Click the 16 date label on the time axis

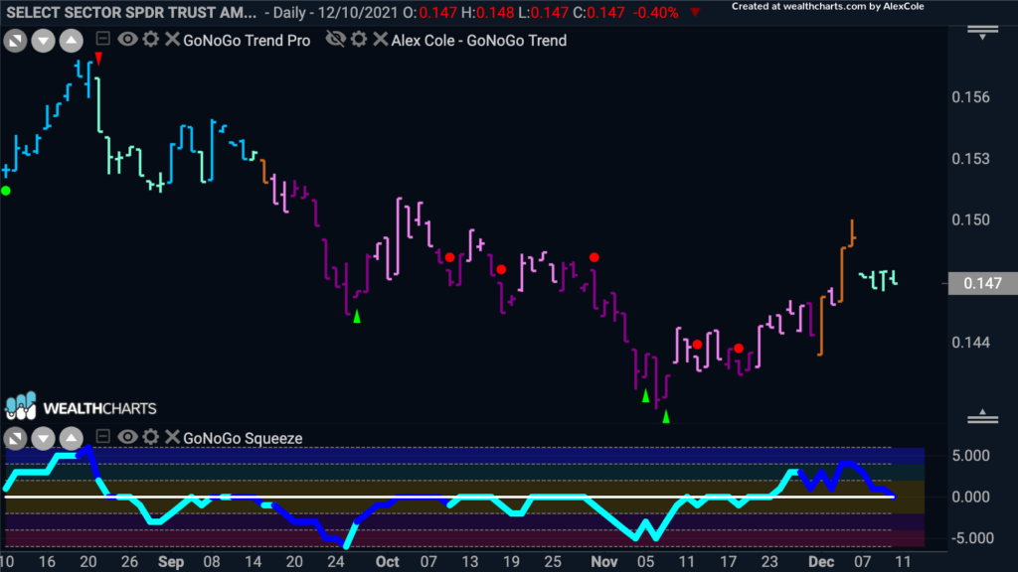(47, 562)
